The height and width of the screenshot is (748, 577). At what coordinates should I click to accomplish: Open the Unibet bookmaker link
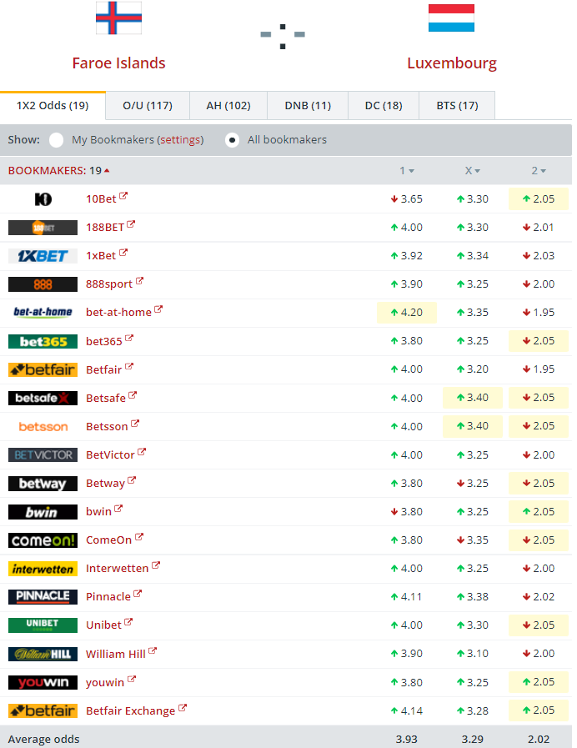pyautogui.click(x=103, y=625)
